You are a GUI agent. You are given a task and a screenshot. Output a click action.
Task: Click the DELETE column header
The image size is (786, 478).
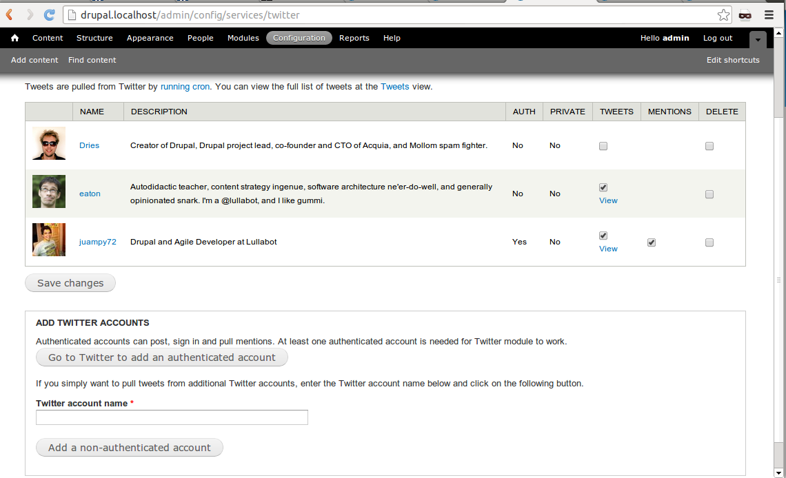[722, 112]
